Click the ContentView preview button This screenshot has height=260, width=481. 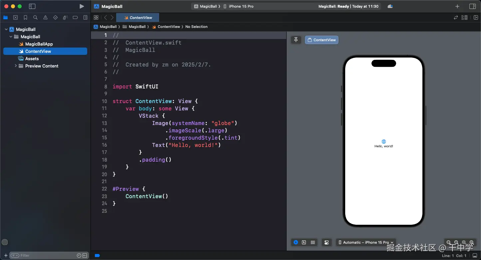[x=322, y=40]
